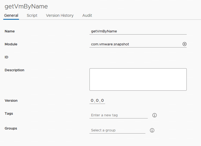Show info for the Tags field

pyautogui.click(x=155, y=115)
